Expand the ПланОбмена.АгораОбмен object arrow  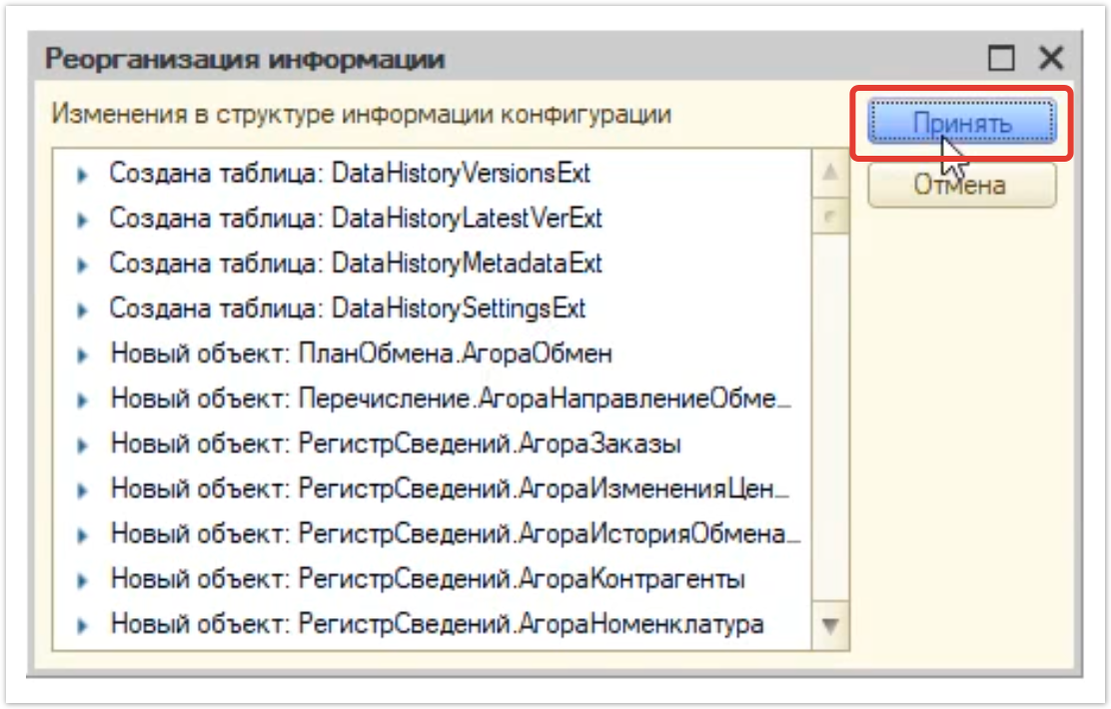pos(84,354)
